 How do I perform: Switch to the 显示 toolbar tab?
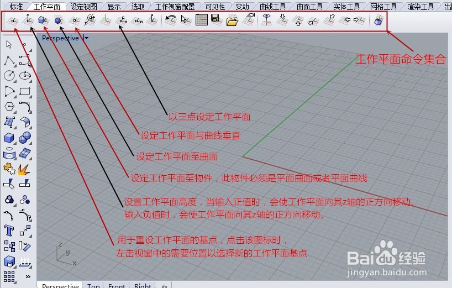point(114,6)
